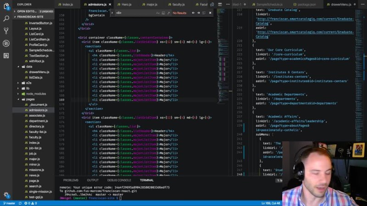
Task: Open the DEBUG CONSOLE panel tab
Action: tap(119, 180)
